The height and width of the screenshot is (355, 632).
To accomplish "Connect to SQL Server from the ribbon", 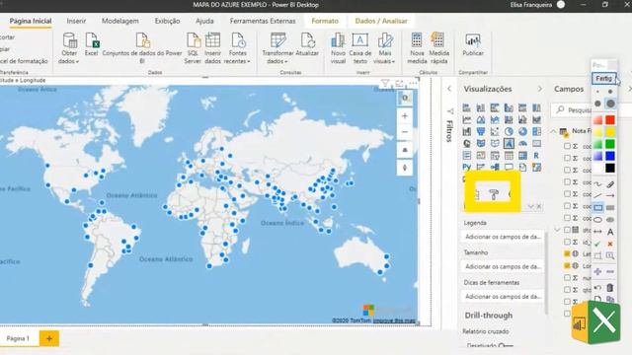I will (x=193, y=48).
